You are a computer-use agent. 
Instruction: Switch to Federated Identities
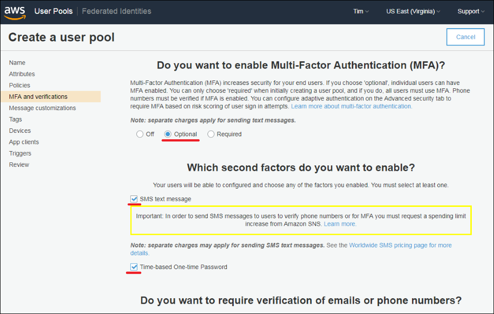(116, 11)
